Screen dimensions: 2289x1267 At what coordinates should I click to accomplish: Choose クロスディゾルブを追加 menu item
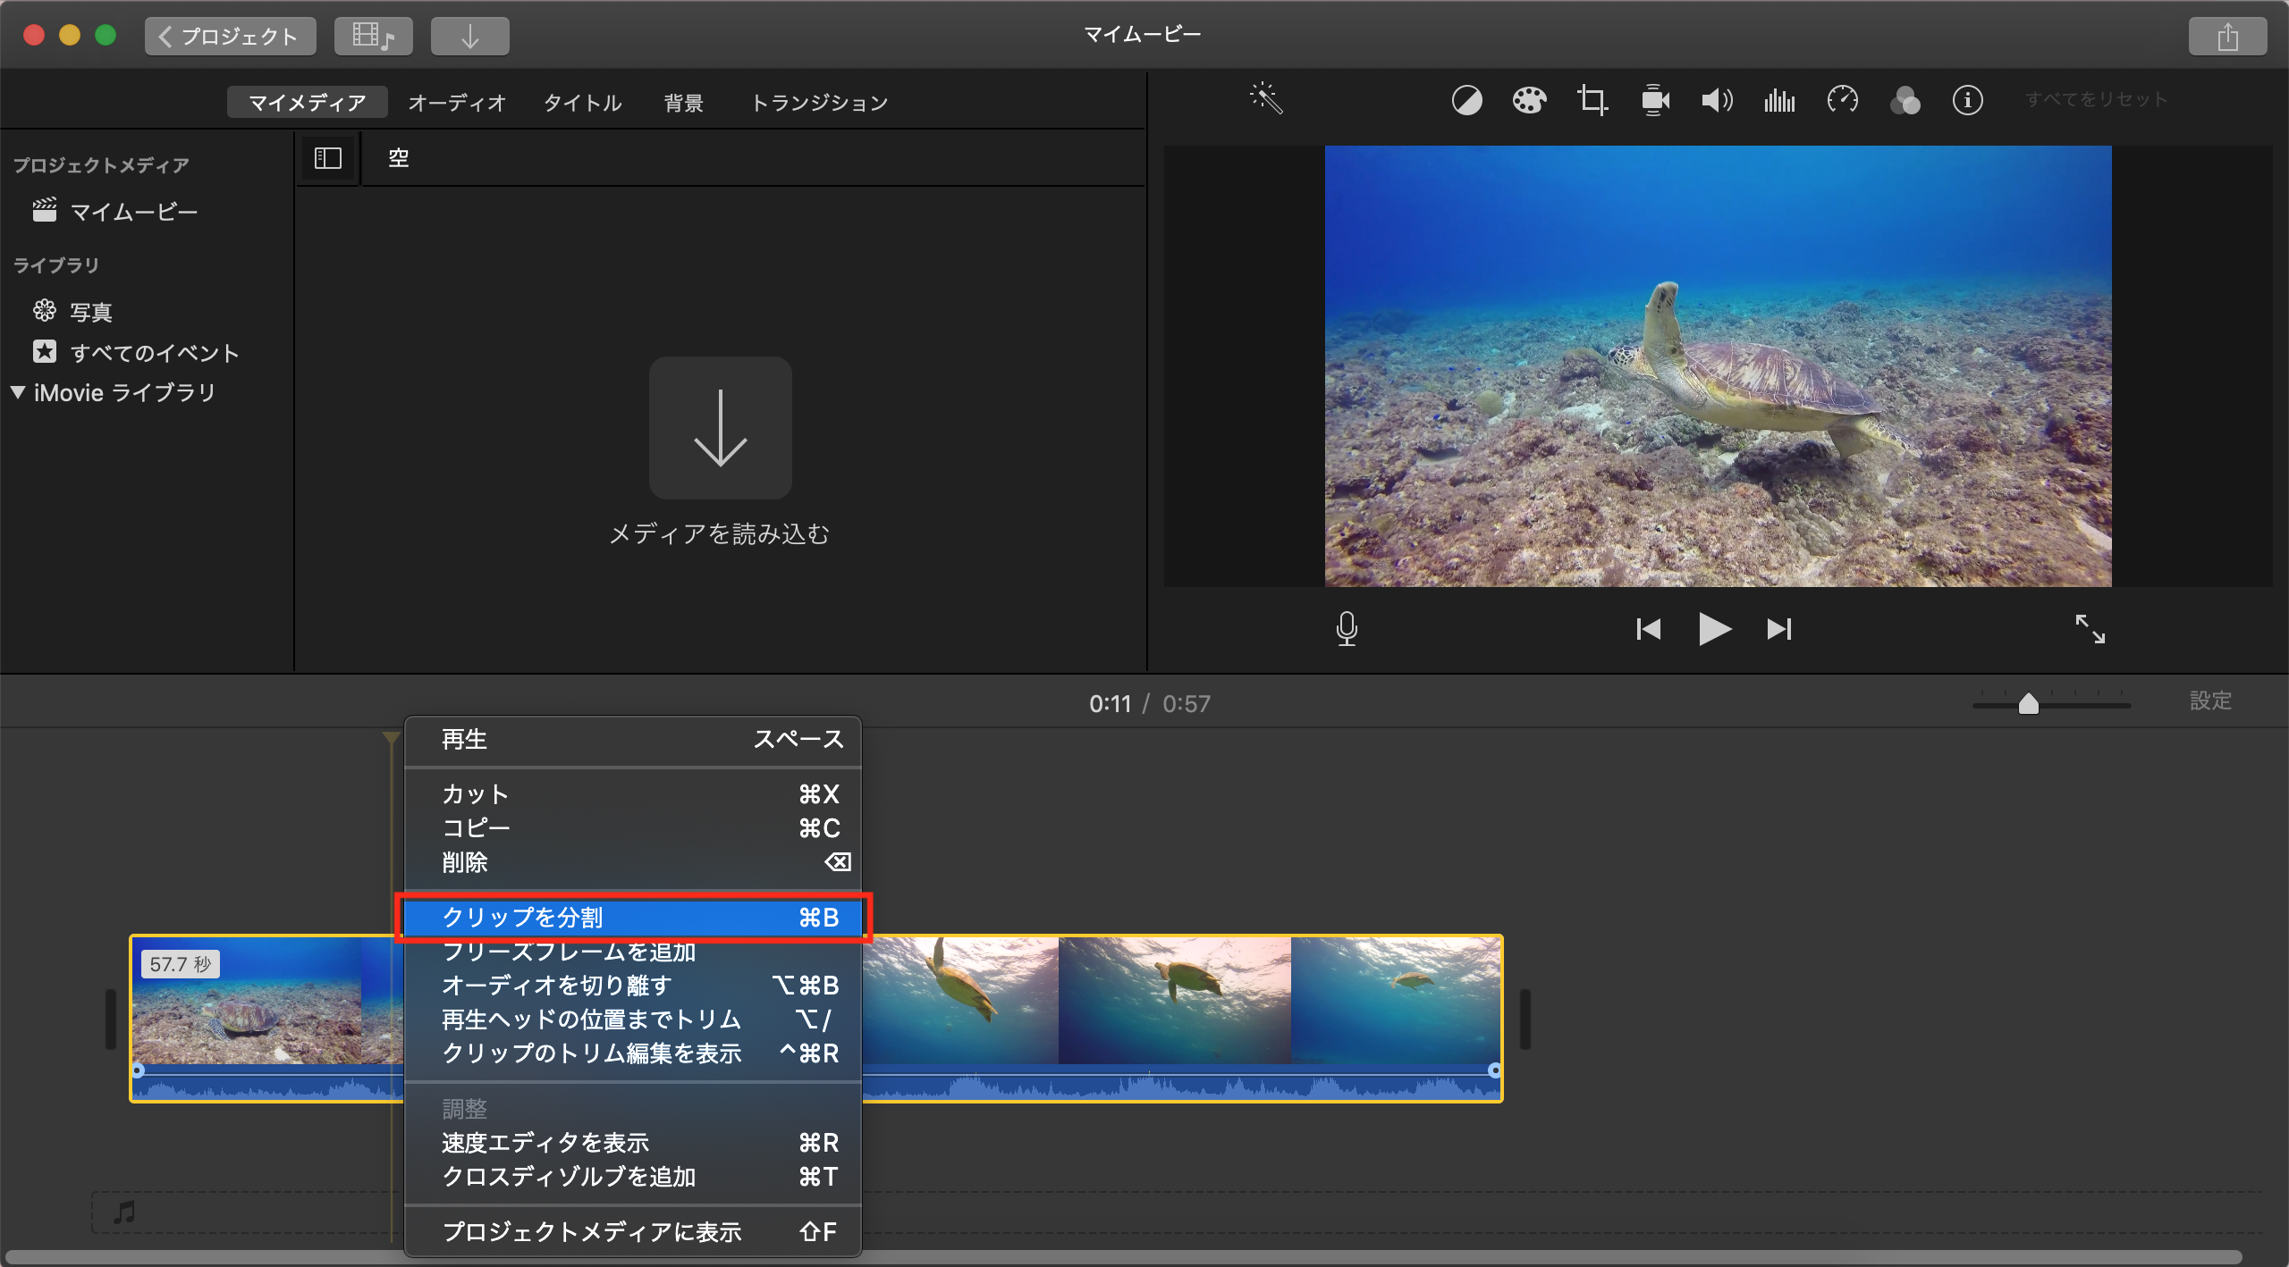coord(633,1177)
